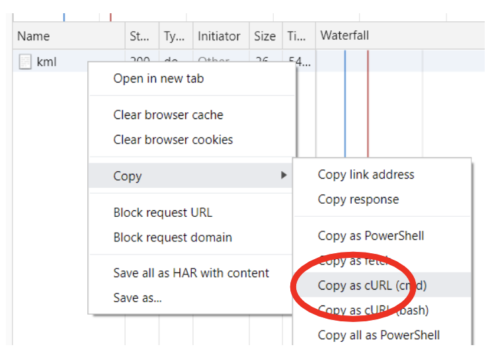Select the kml request row

(x=46, y=62)
